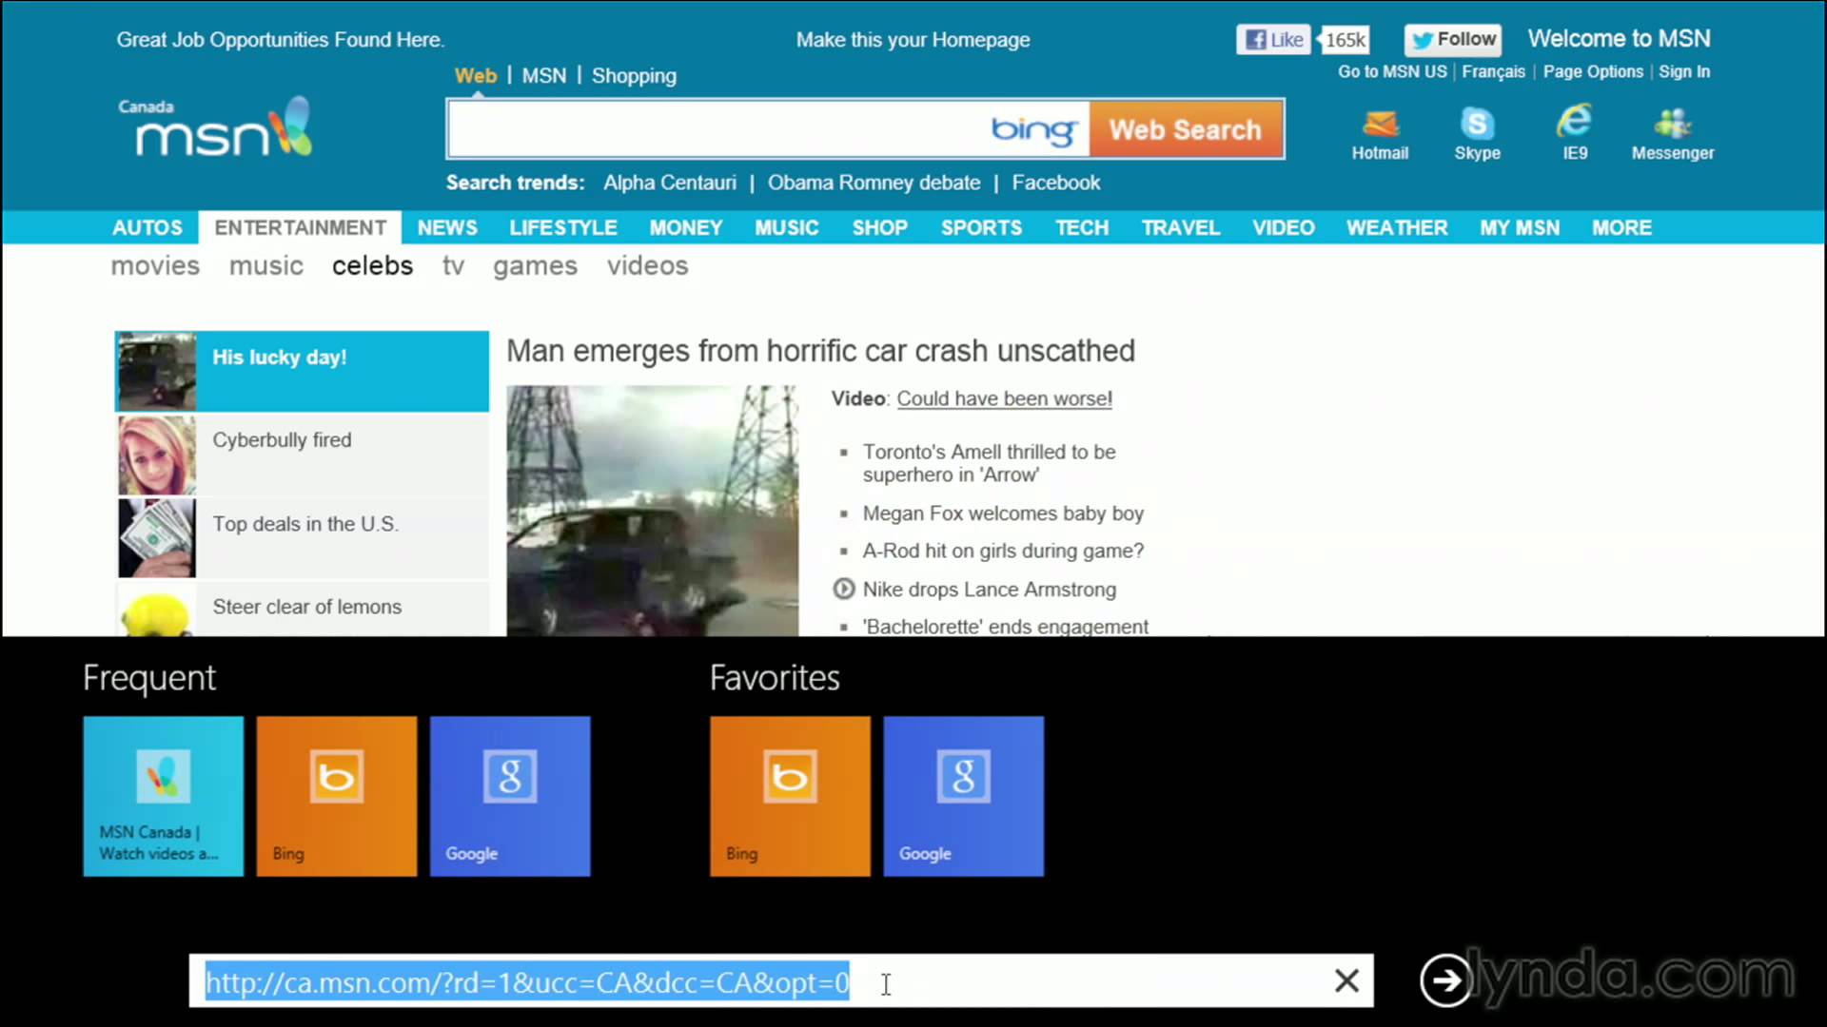Image resolution: width=1827 pixels, height=1027 pixels.
Task: Click the Obama Romney debate trend
Action: 874,183
